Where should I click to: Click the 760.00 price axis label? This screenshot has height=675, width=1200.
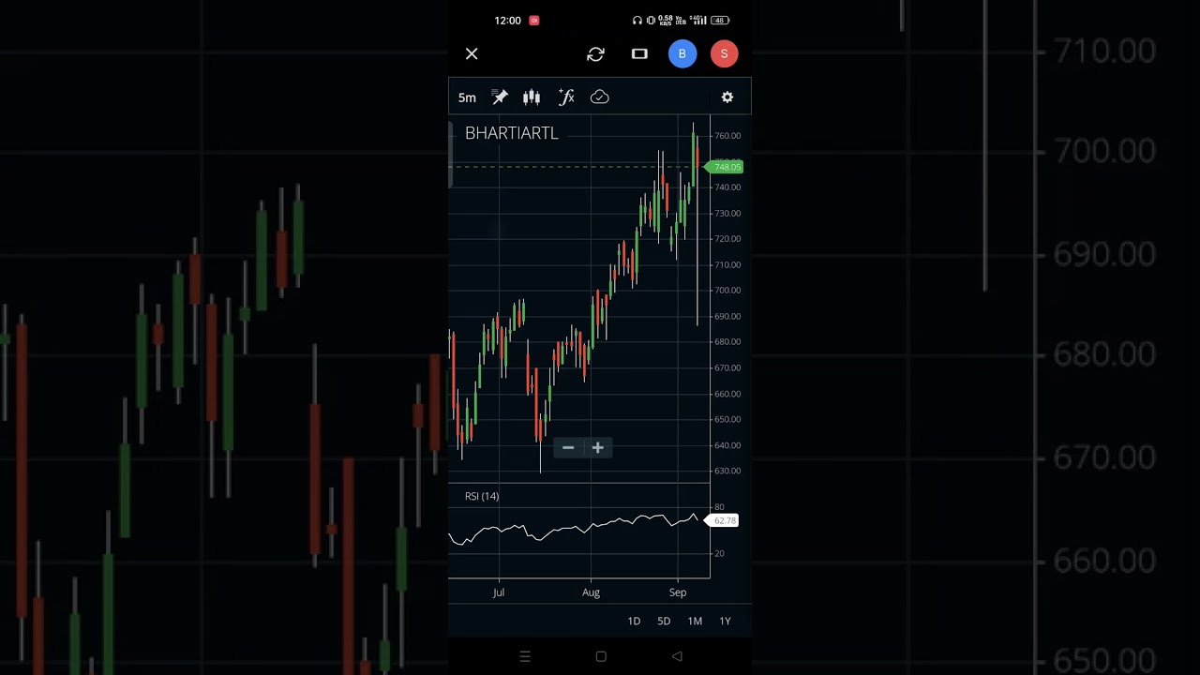[x=727, y=136]
